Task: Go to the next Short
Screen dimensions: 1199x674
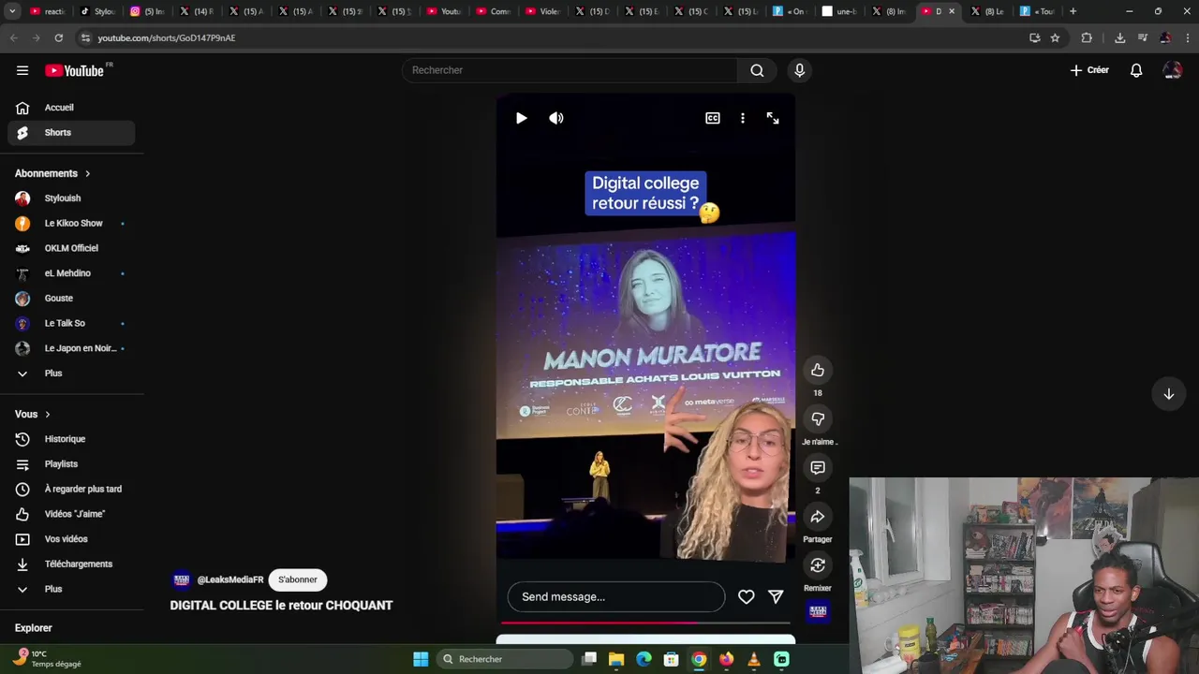Action: pyautogui.click(x=1169, y=394)
